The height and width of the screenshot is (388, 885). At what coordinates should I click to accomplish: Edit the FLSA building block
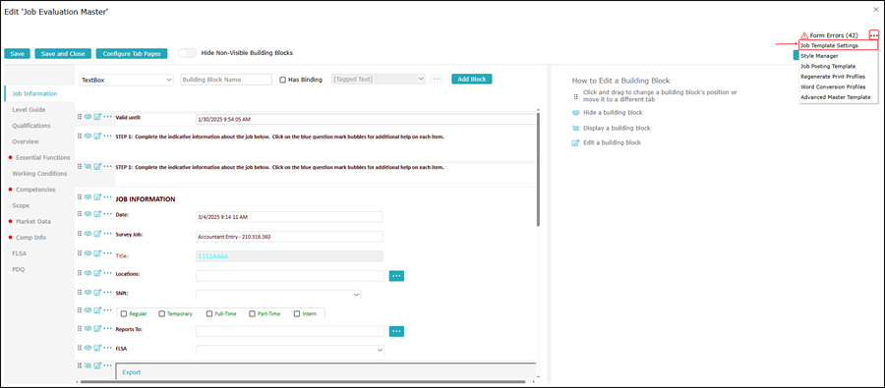tap(97, 348)
